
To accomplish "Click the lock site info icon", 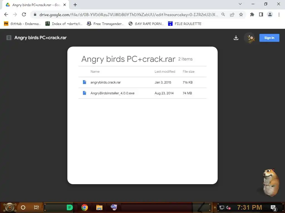I will [x=35, y=14].
